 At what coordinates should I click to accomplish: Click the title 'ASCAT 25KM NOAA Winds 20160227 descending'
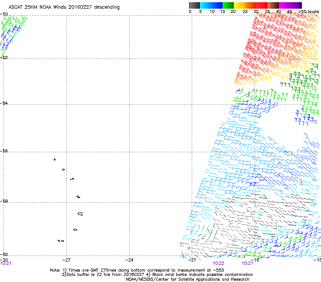tap(64, 7)
